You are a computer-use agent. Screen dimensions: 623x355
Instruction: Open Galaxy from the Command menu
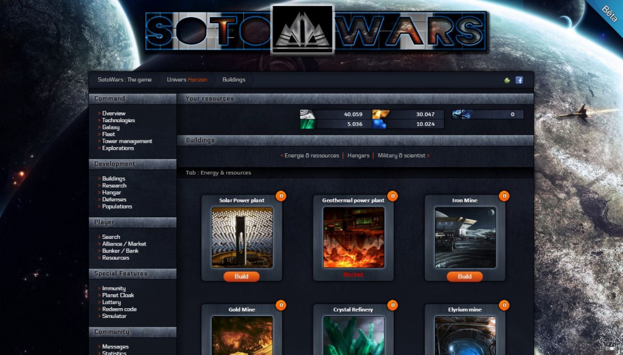pos(111,128)
